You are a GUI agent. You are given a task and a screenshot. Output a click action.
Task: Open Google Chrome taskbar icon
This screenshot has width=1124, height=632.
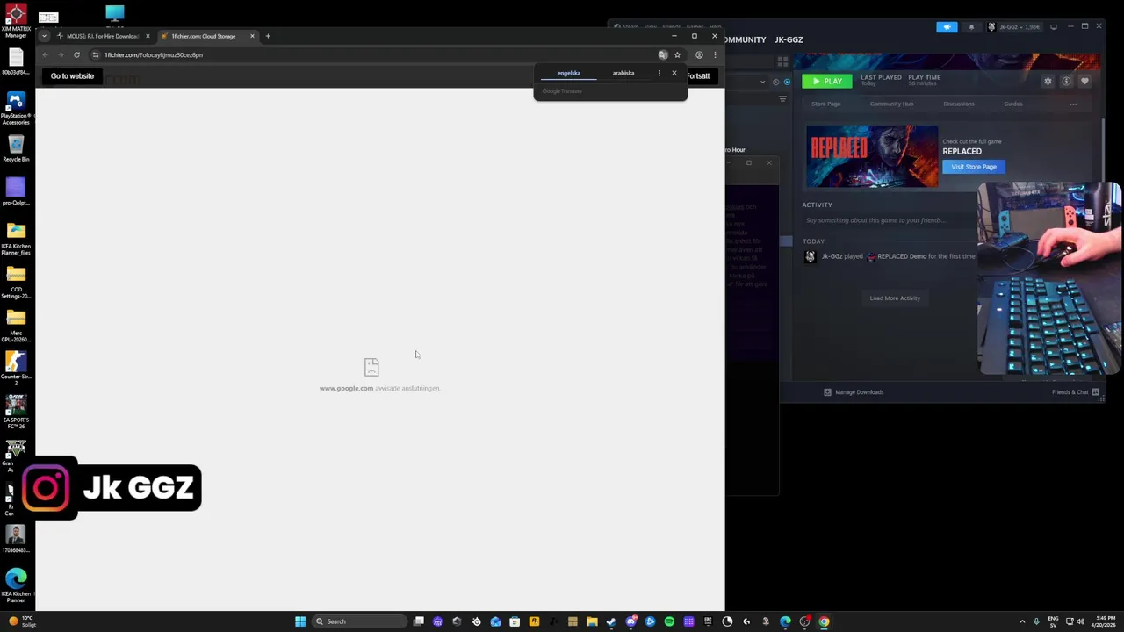click(824, 621)
